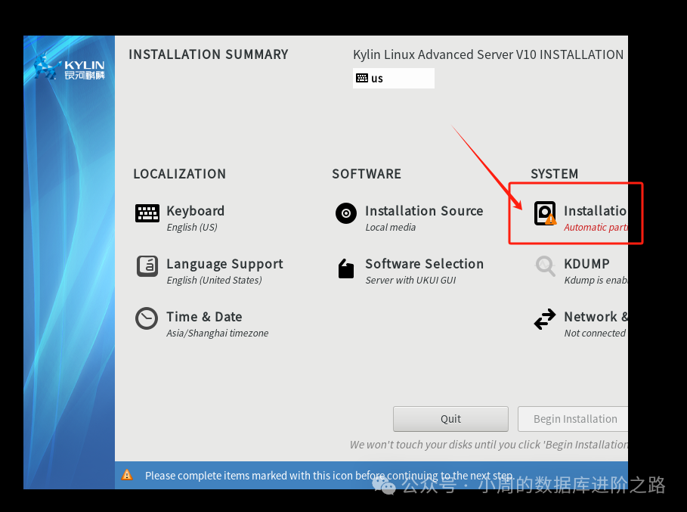Open the 'us' keyboard layout selector
The image size is (687, 512).
[393, 78]
